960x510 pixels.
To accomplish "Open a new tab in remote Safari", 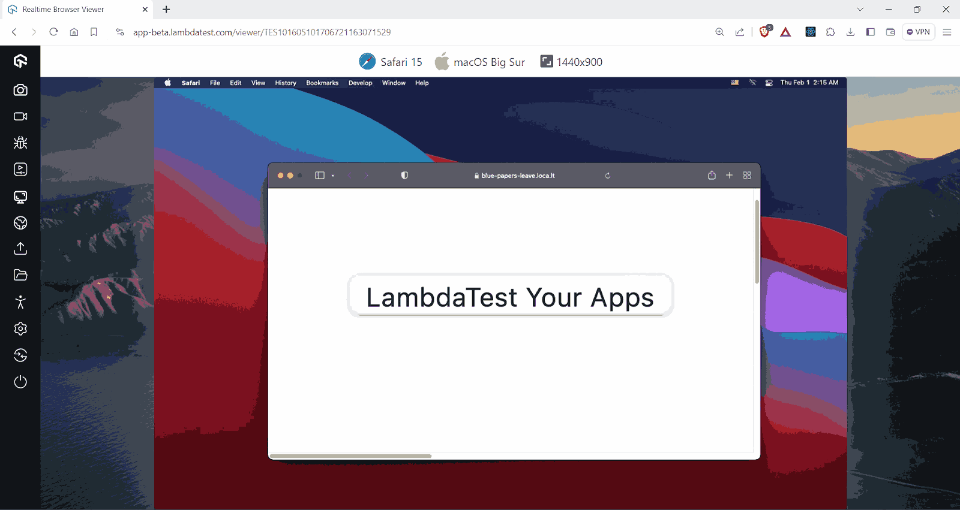I will [x=730, y=175].
